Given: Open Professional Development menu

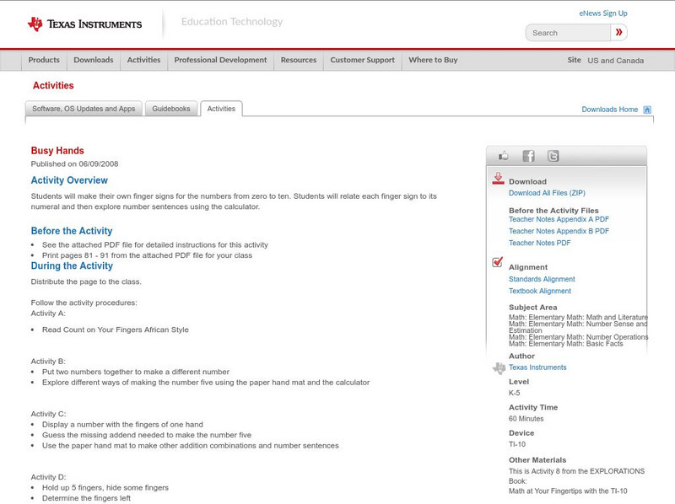Looking at the screenshot, I should tap(220, 60).
